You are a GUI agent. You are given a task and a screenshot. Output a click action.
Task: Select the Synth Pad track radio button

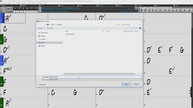coord(97,5)
